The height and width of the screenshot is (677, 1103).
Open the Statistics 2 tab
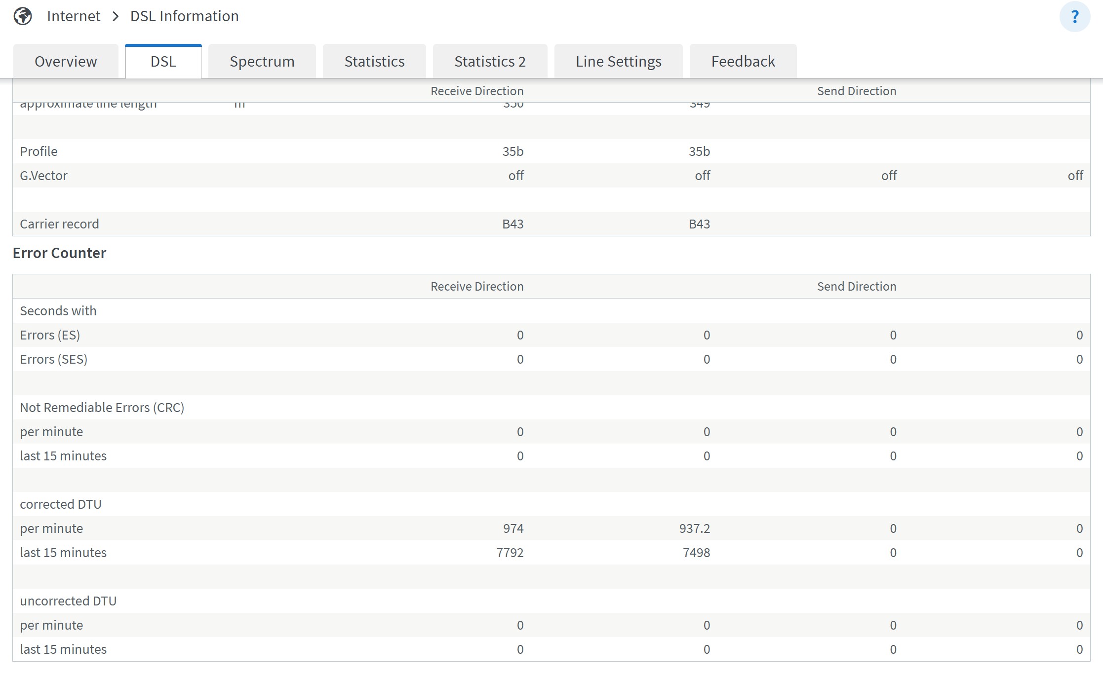(490, 61)
